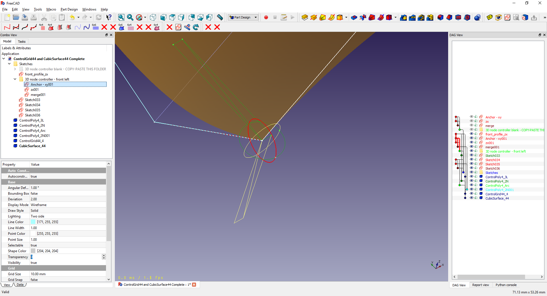The image size is (547, 296).
Task: Toggle eye icon for ControlPoly4_Arc in DAG View
Action: (x=472, y=185)
